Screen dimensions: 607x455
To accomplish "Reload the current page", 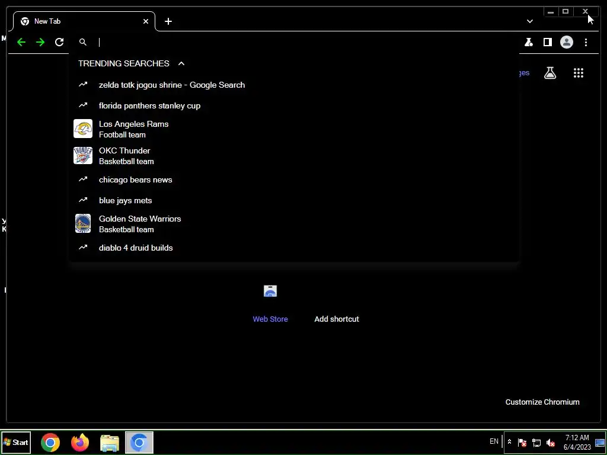I will [x=59, y=42].
